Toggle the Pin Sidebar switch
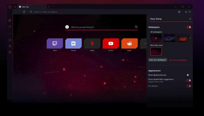 tap(189, 86)
